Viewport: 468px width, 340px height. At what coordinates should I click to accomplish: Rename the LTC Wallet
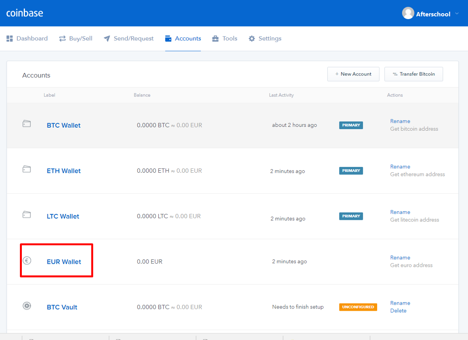400,212
